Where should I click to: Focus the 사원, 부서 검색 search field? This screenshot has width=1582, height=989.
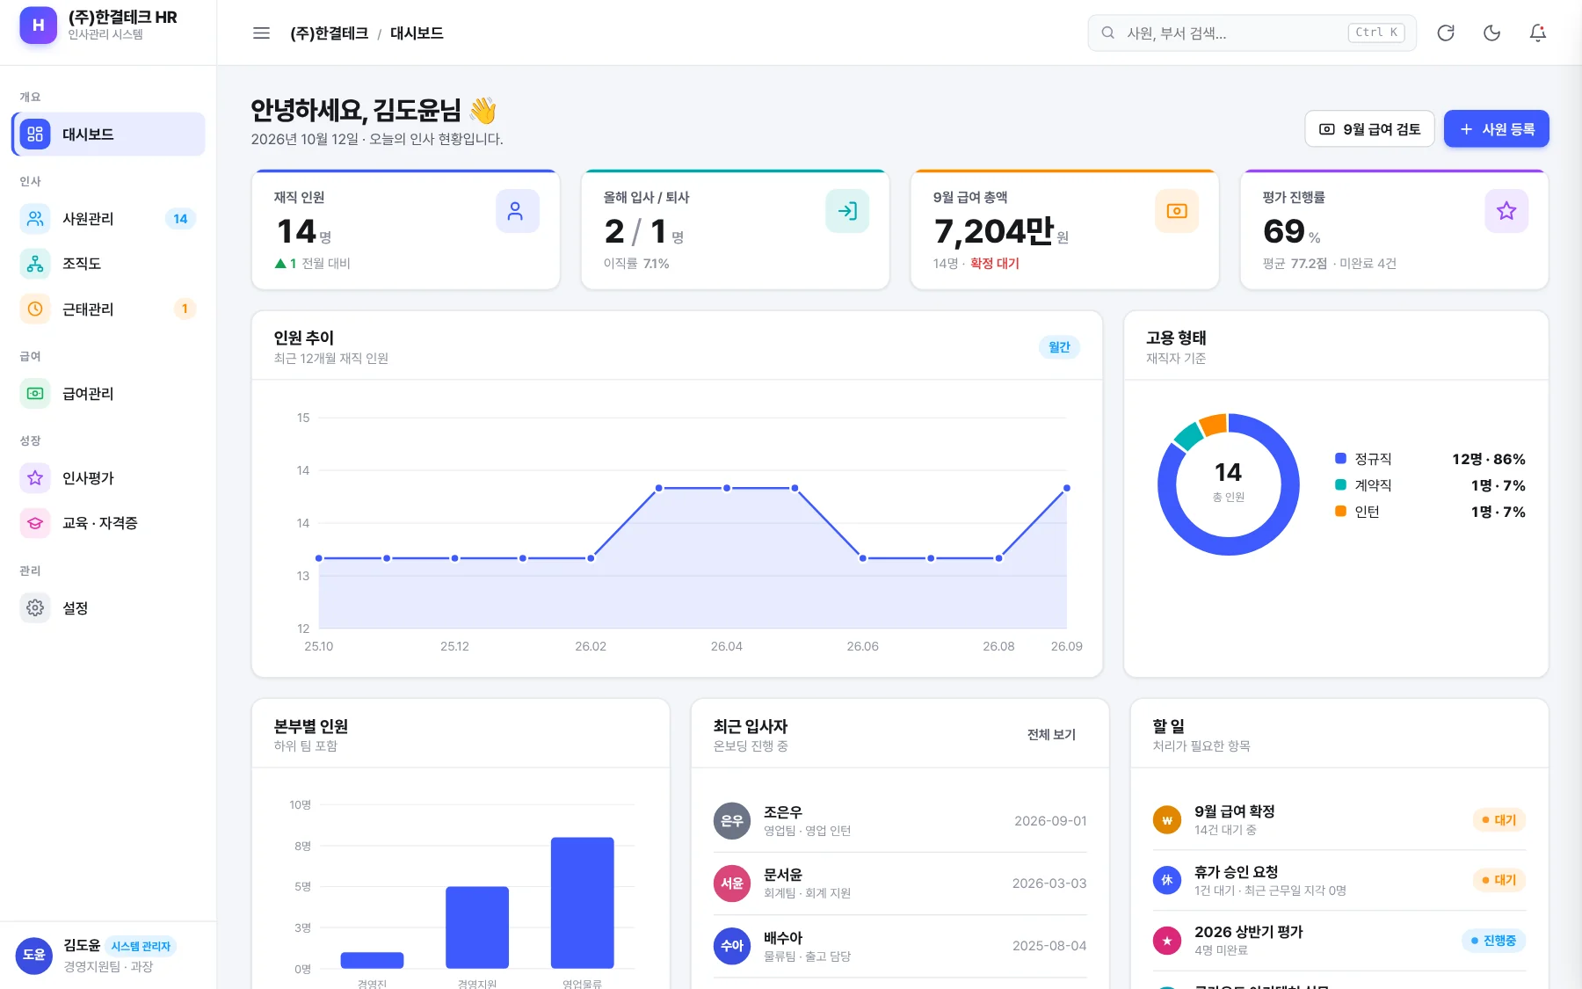[x=1252, y=33]
